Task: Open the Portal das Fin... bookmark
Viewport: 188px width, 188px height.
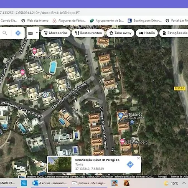Action: coord(177,20)
